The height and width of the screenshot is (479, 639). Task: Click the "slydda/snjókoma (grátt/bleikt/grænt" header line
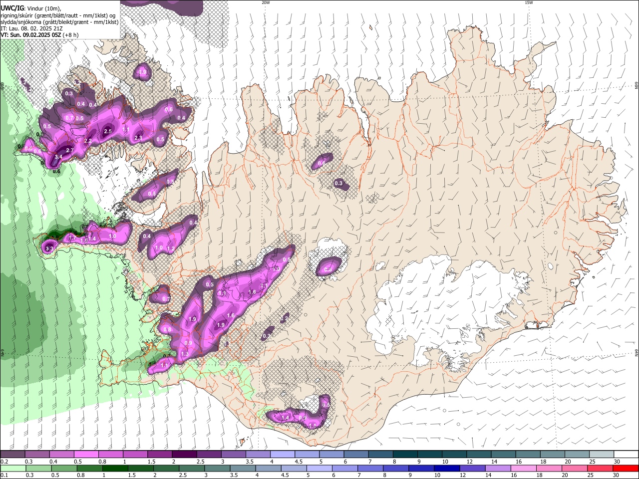click(59, 22)
